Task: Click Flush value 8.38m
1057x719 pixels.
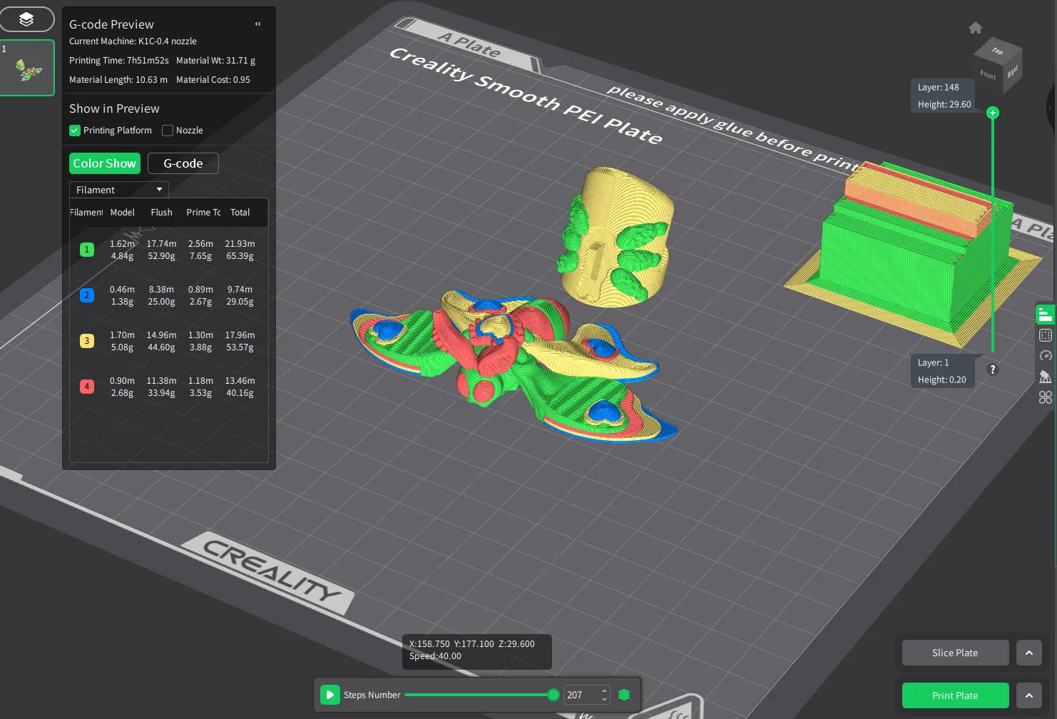Action: tap(161, 290)
